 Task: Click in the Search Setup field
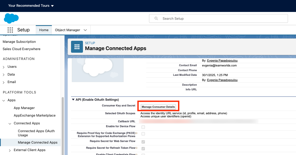(x=219, y=18)
